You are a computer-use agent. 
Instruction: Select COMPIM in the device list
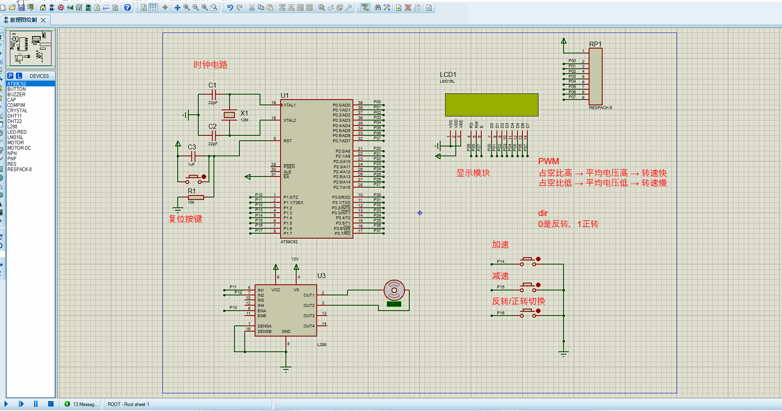pyautogui.click(x=30, y=105)
